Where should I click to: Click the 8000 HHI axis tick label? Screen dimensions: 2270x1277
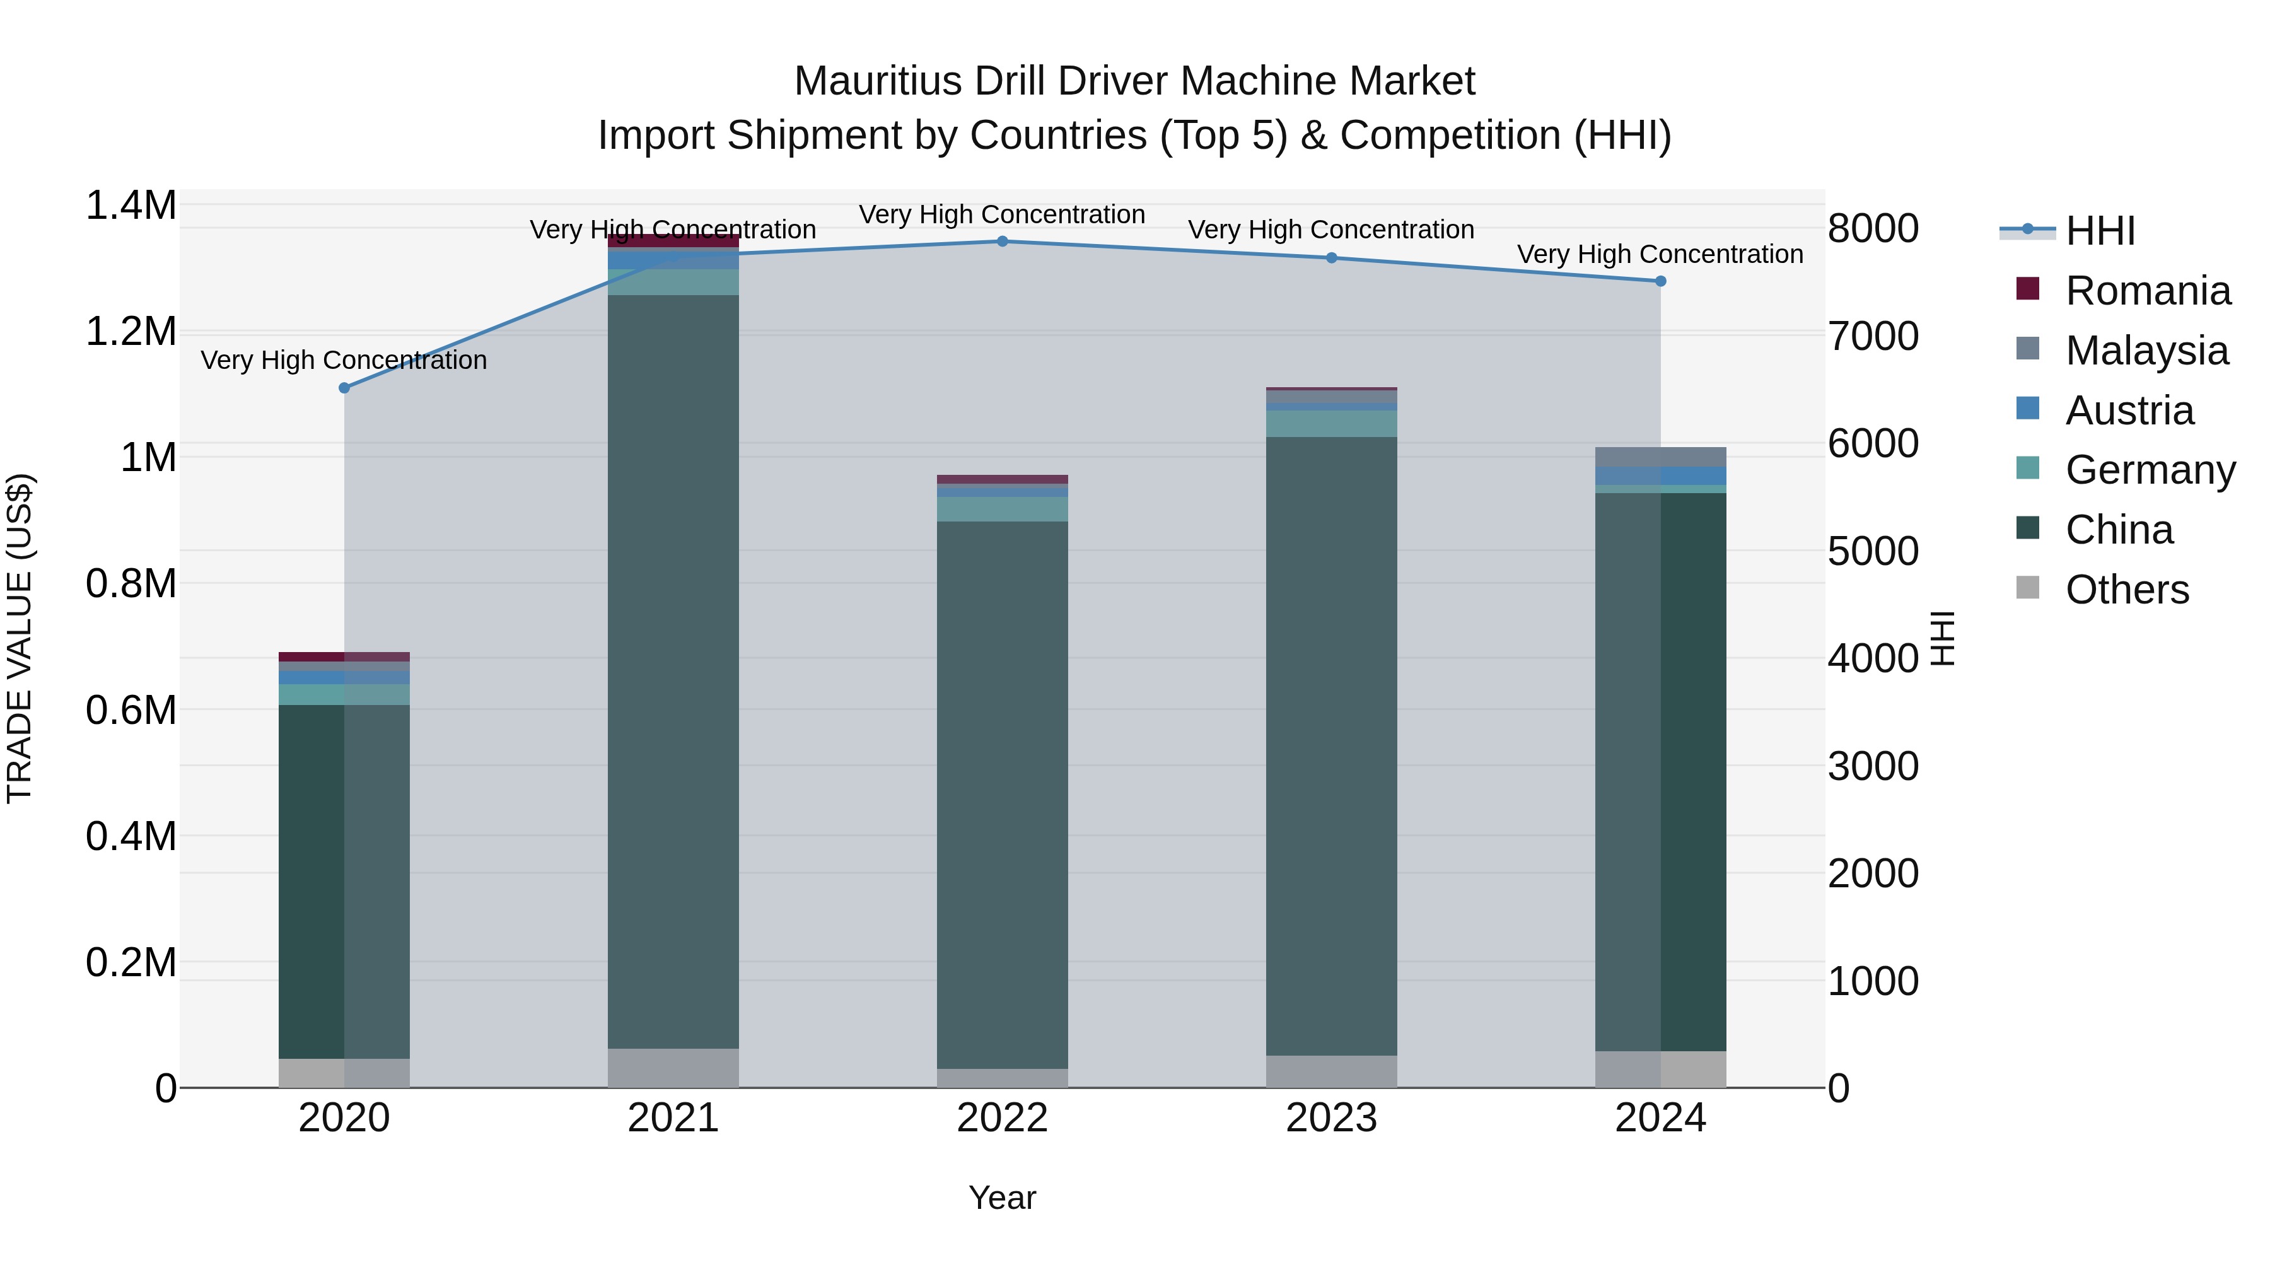tap(1873, 228)
